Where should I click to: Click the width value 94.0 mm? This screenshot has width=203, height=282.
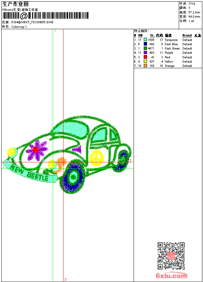pos(194,17)
